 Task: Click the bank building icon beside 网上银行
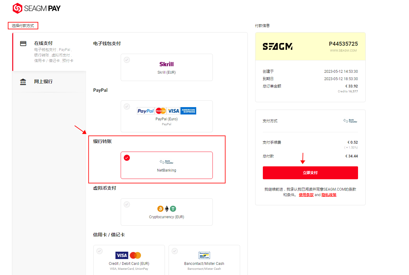click(x=23, y=82)
